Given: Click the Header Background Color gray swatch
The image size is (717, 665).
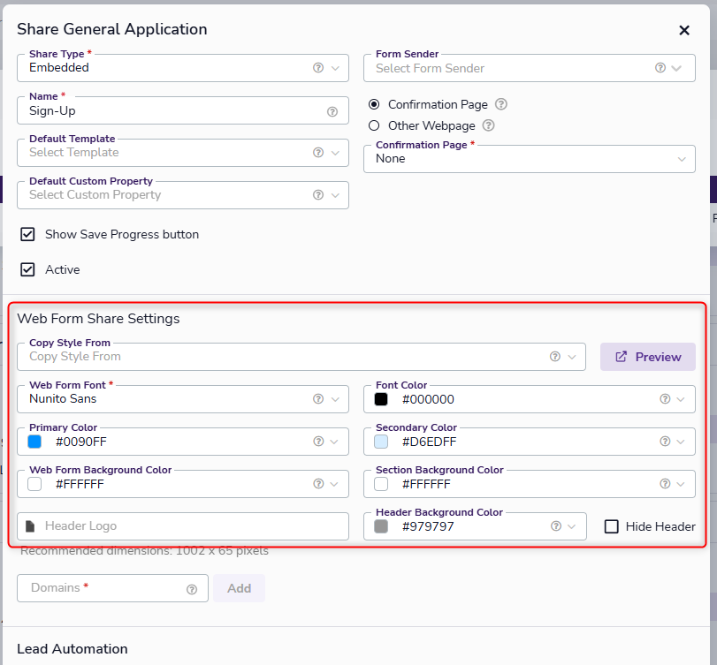Looking at the screenshot, I should [x=381, y=526].
